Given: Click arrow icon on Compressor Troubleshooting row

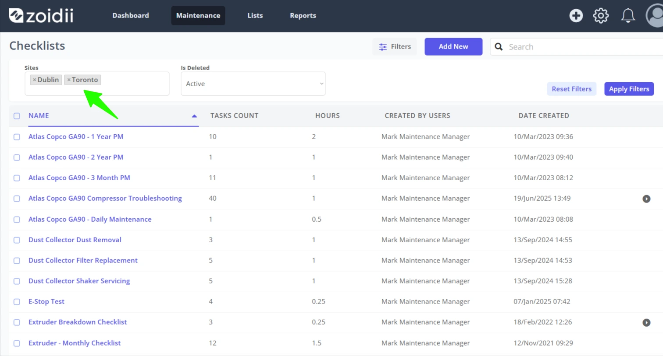Looking at the screenshot, I should tap(646, 199).
